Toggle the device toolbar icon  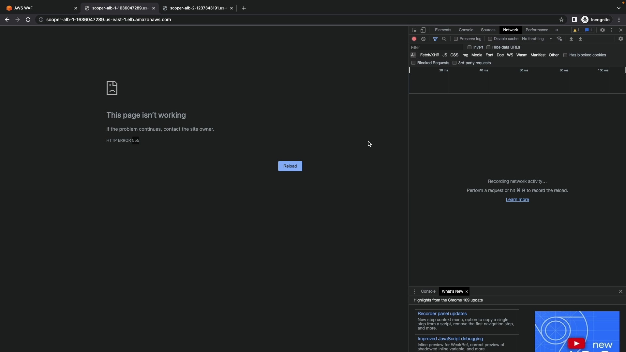(423, 30)
